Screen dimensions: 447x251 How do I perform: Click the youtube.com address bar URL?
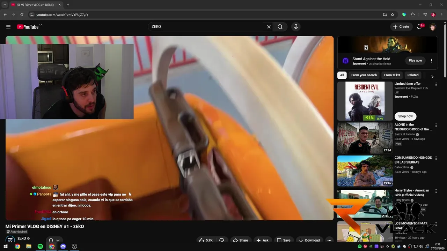pyautogui.click(x=62, y=15)
